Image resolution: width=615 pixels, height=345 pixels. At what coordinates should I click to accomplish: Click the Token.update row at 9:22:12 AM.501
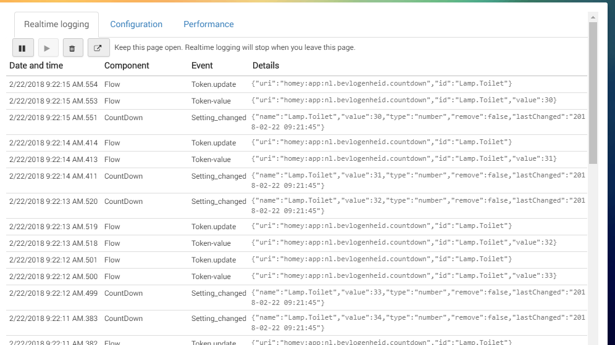pos(296,259)
